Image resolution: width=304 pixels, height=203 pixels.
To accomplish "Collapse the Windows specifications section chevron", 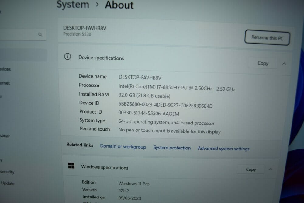I will click(271, 169).
